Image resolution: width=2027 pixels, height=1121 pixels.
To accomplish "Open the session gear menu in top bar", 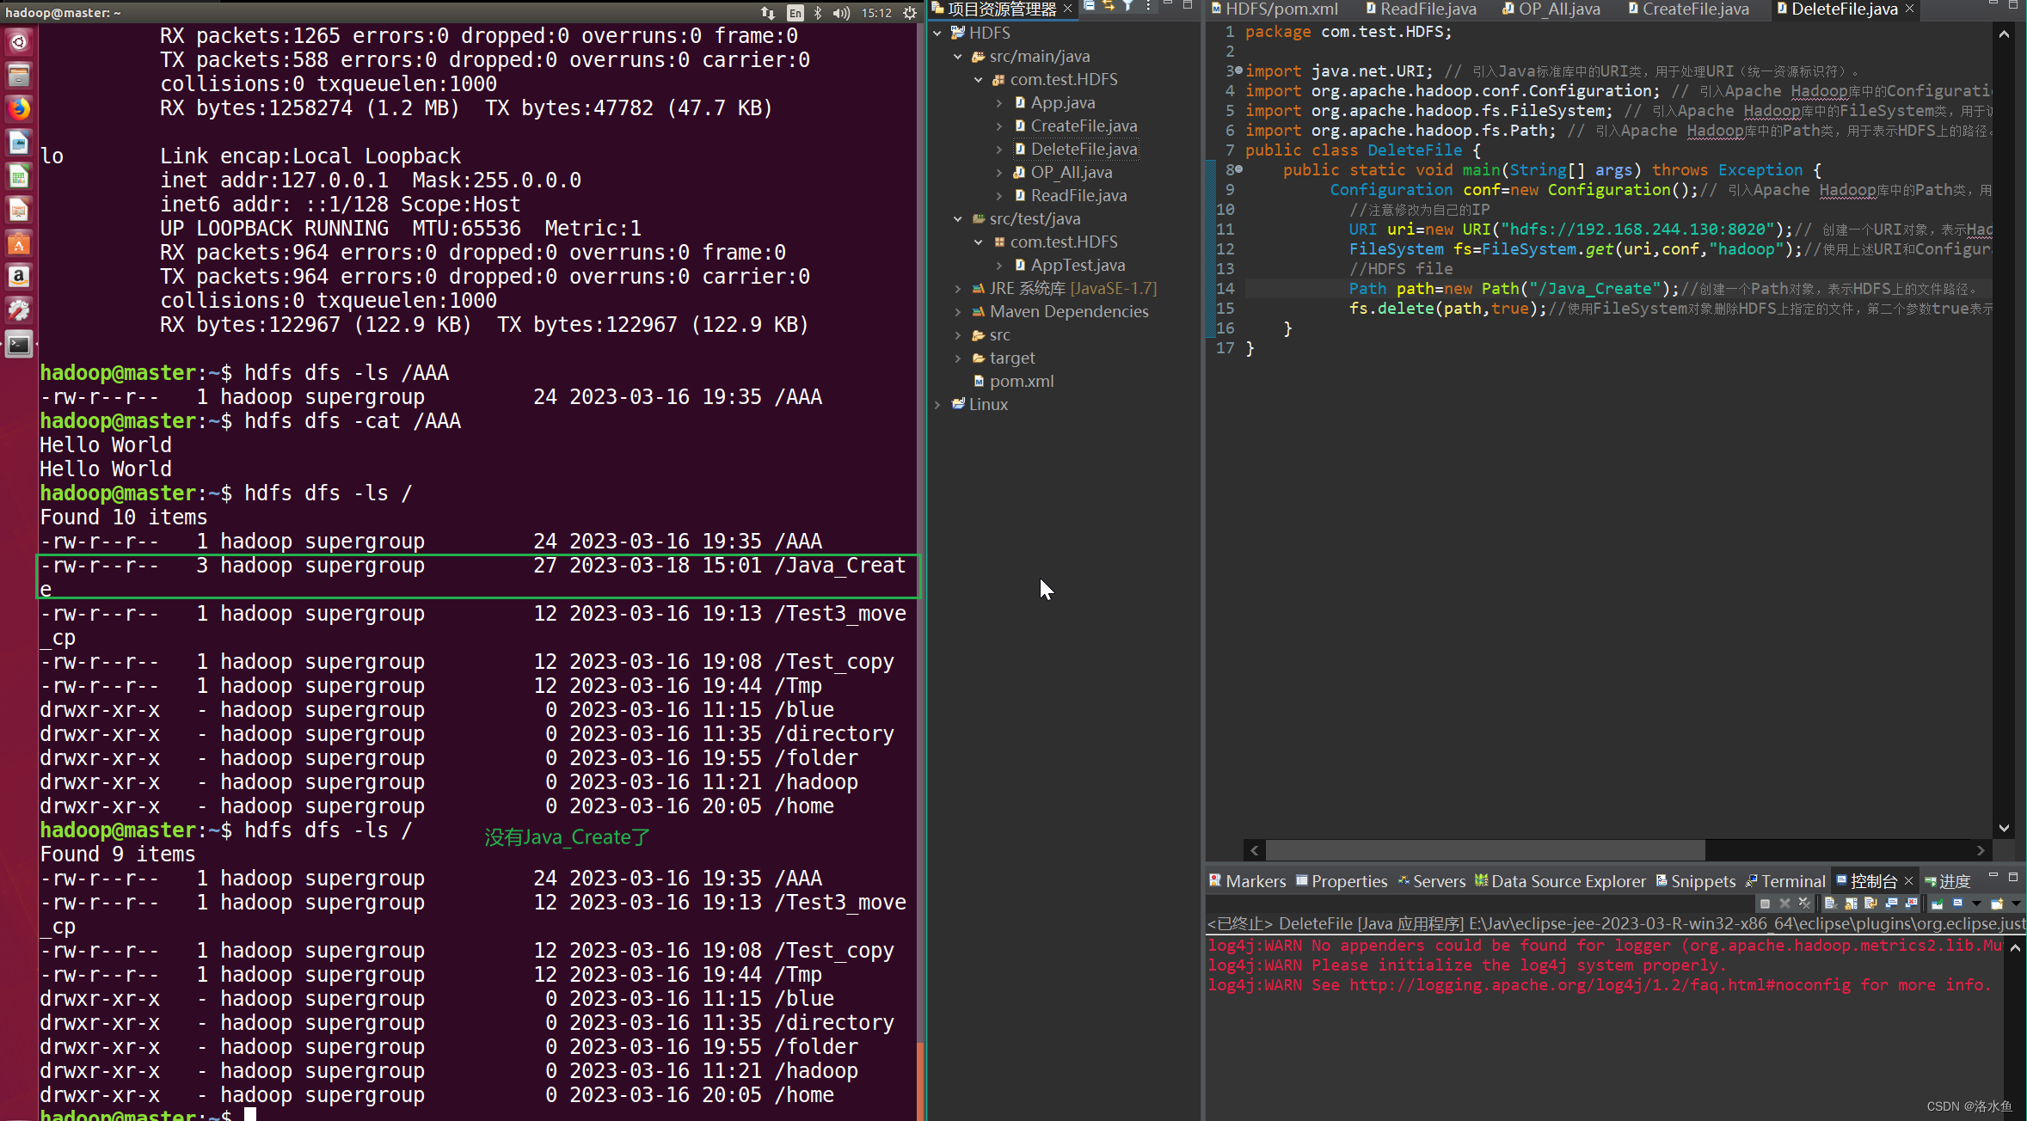I will click(x=910, y=12).
